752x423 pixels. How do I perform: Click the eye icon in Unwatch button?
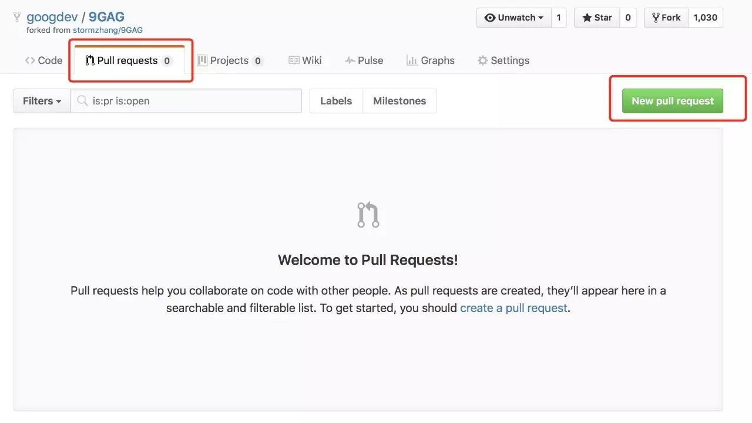point(490,18)
